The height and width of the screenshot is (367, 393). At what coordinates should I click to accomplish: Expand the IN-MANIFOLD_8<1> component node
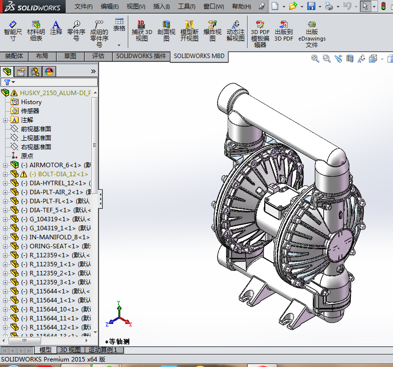pyautogui.click(x=5, y=237)
